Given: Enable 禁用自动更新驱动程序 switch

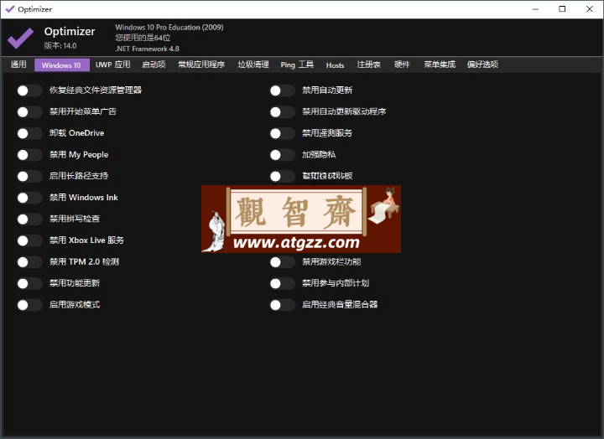Looking at the screenshot, I should click(283, 112).
